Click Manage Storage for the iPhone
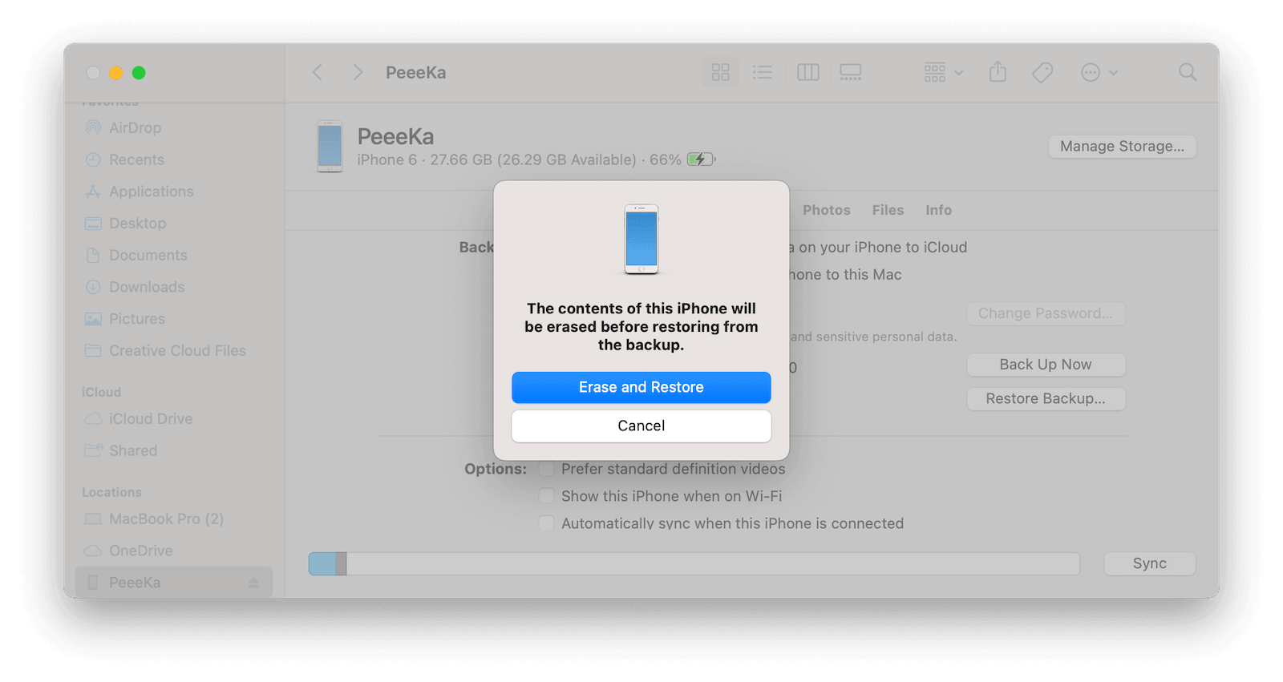Screen dimensions: 1283x682 coord(1121,146)
